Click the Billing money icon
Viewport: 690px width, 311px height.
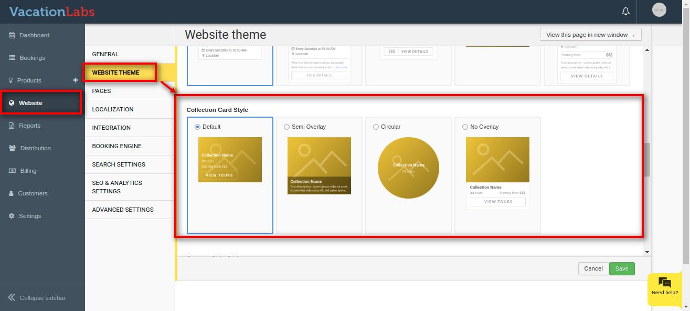(12, 171)
